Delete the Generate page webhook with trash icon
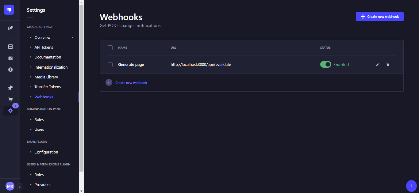The image size is (419, 193). click(388, 64)
